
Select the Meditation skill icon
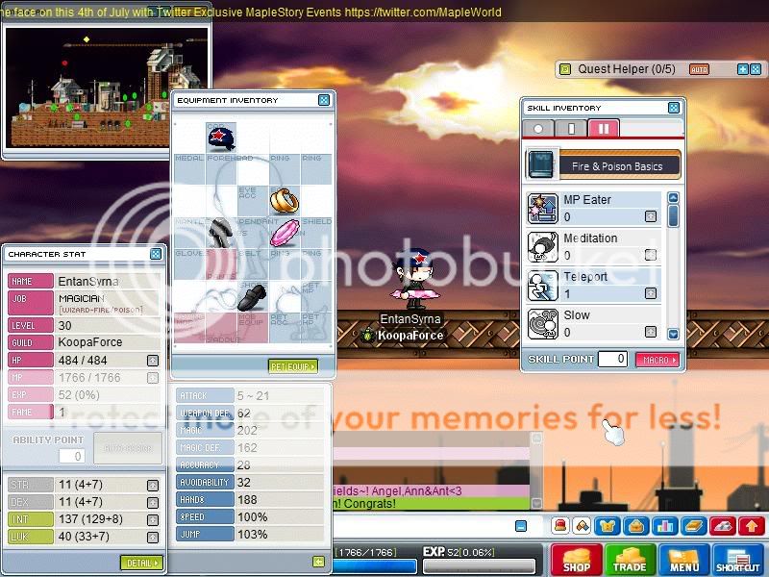tap(543, 245)
